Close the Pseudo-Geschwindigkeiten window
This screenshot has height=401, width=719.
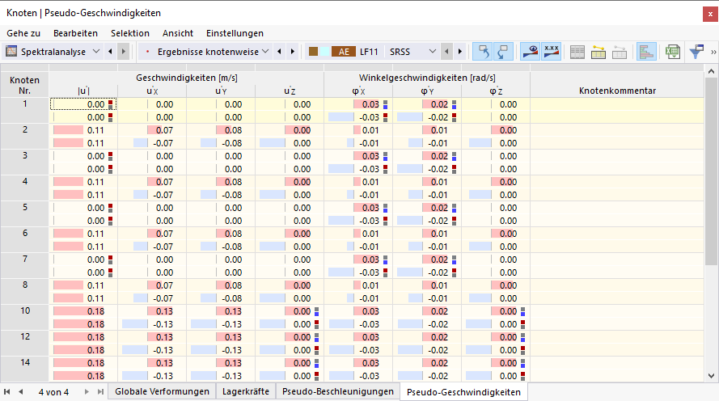[x=710, y=14]
